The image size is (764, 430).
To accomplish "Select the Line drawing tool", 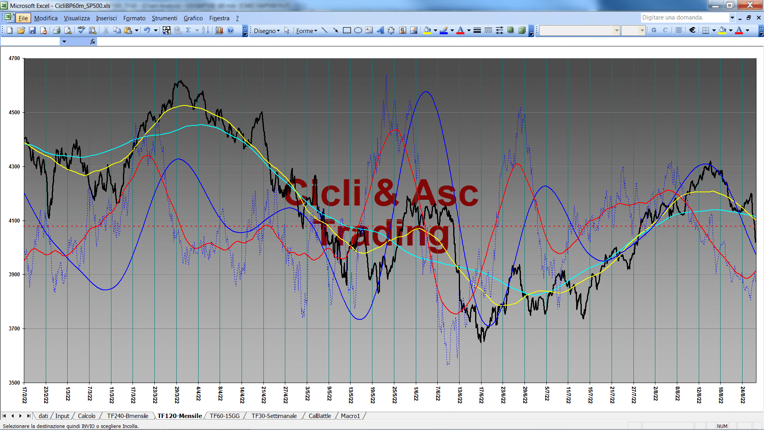I will tap(324, 30).
